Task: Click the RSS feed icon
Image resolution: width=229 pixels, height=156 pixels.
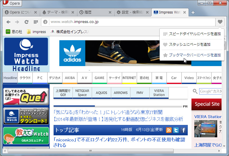Action: (169, 130)
